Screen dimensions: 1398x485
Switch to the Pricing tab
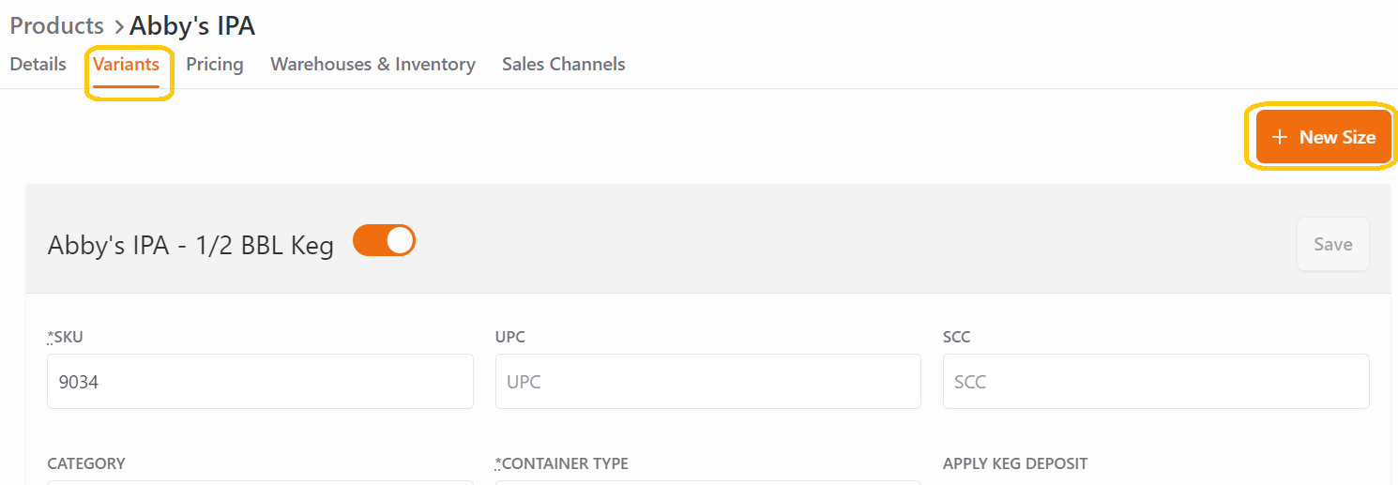[215, 64]
